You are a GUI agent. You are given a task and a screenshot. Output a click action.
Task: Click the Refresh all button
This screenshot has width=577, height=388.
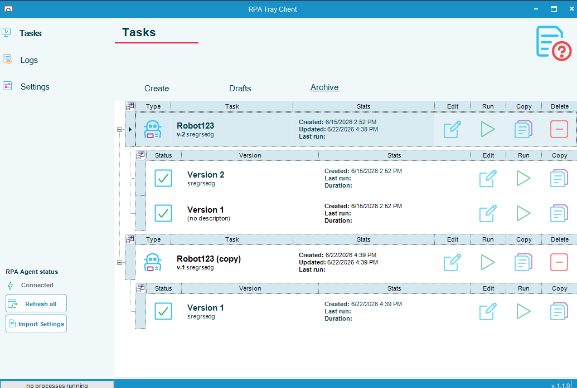tap(36, 304)
